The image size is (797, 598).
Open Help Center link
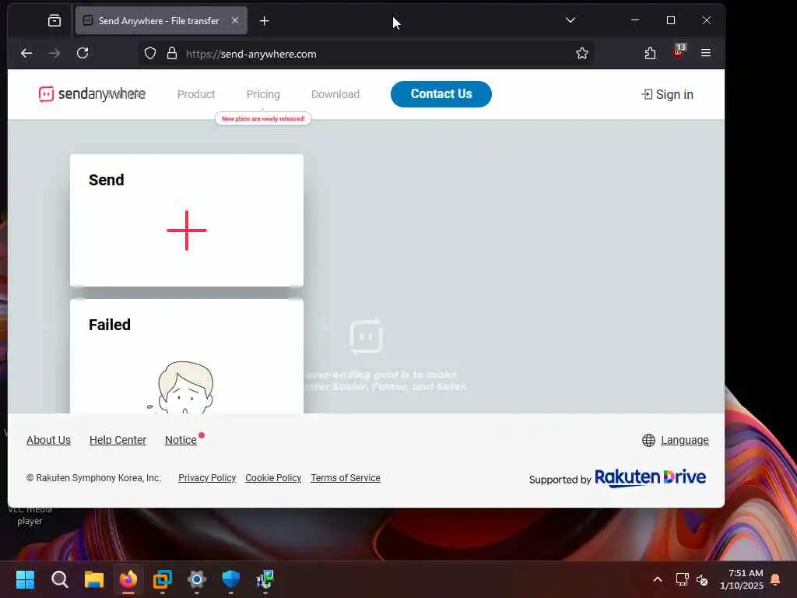pyautogui.click(x=118, y=440)
